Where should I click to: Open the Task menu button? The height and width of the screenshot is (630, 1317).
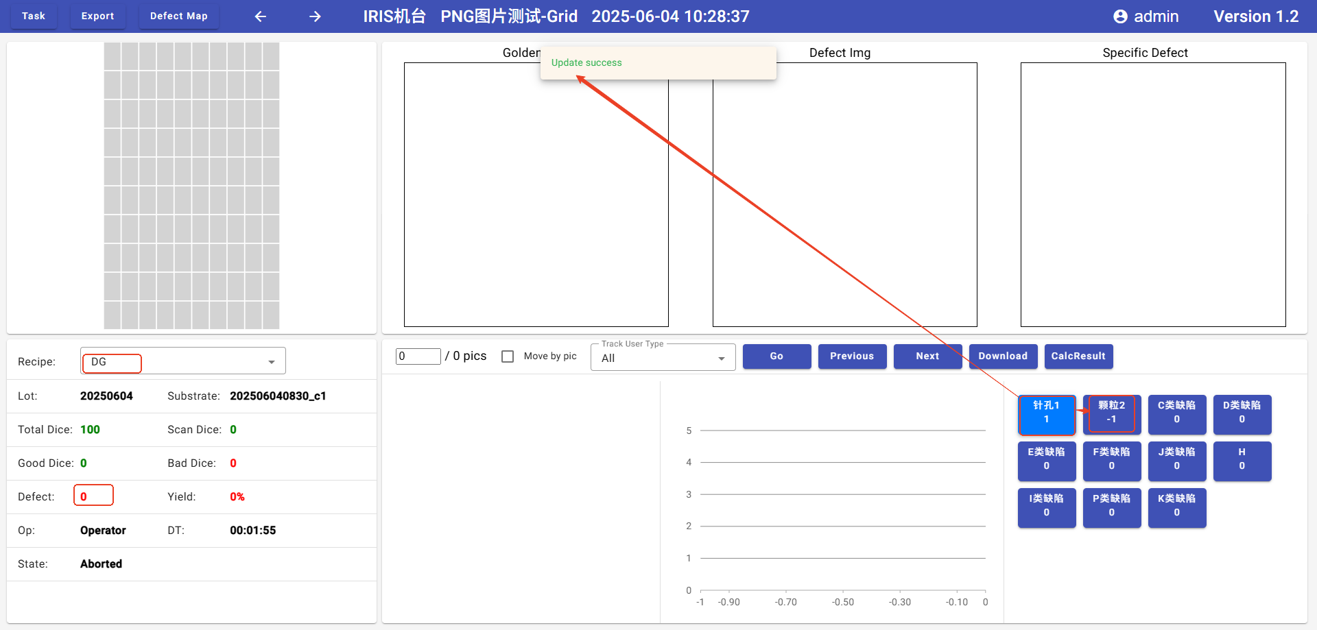click(34, 16)
